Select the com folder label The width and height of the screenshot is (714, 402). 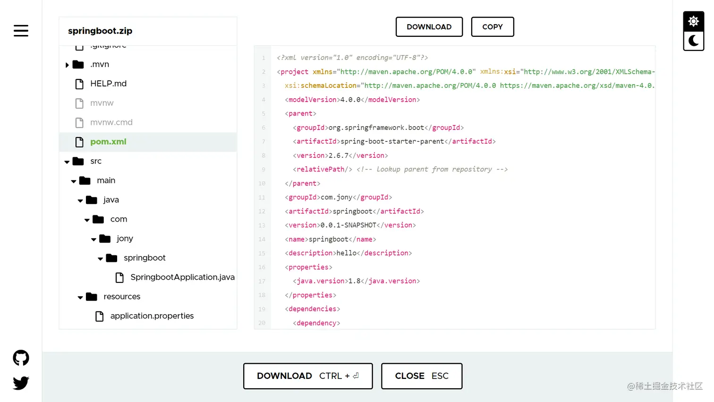point(119,219)
